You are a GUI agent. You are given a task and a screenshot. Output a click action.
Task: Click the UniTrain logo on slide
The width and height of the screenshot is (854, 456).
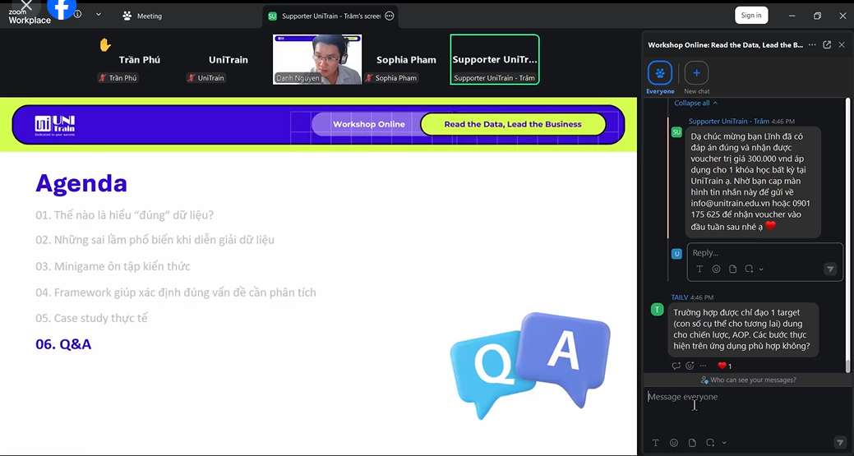54,125
